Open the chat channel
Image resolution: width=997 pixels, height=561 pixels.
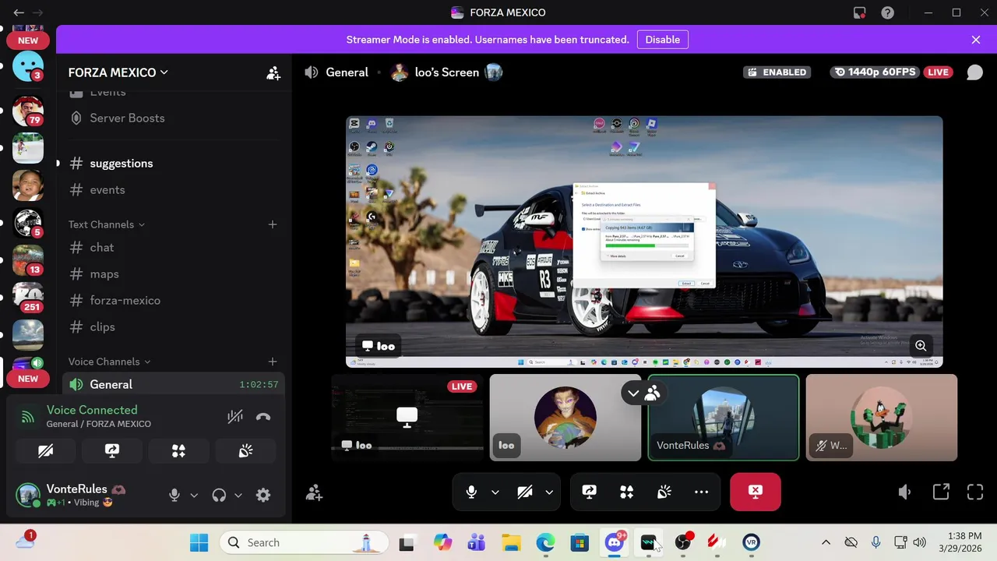pos(173,248)
